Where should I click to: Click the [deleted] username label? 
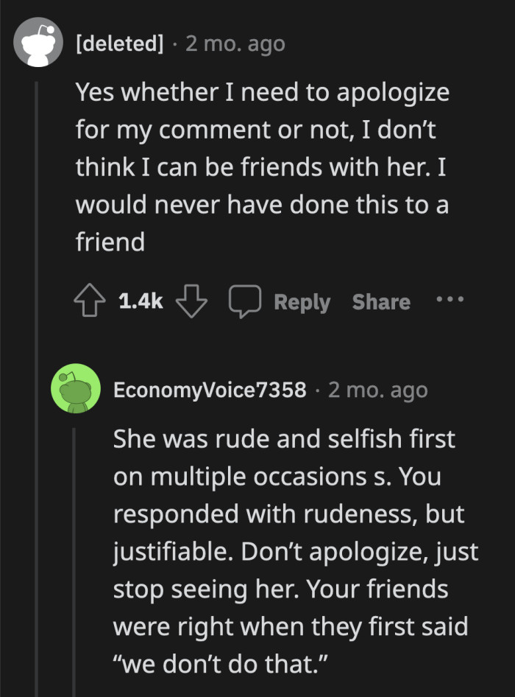tap(120, 43)
